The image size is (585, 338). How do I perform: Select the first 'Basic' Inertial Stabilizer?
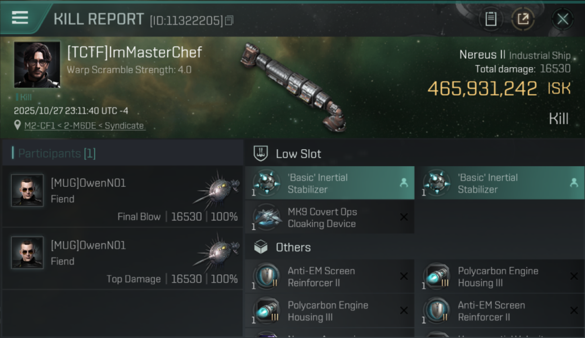(329, 183)
